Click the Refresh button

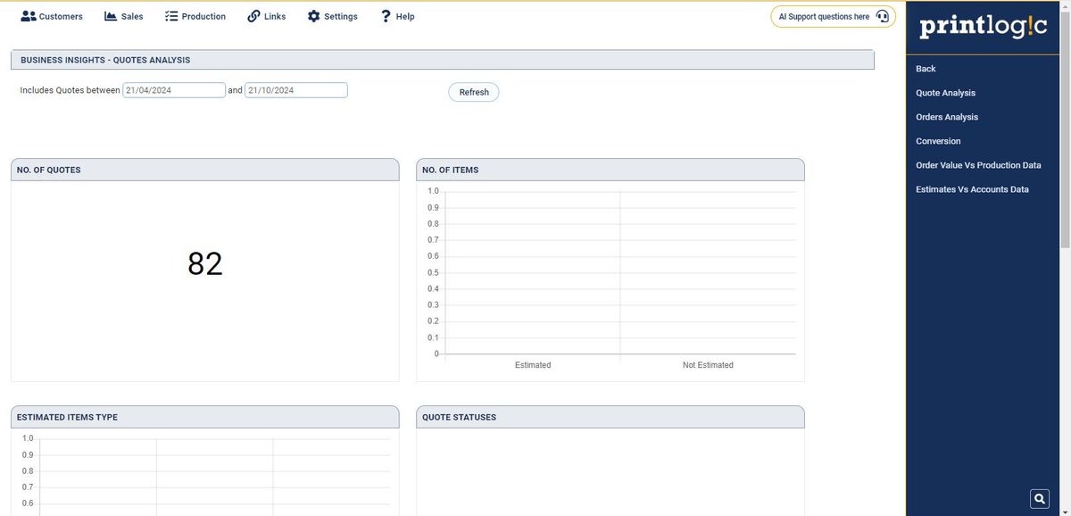click(x=474, y=92)
